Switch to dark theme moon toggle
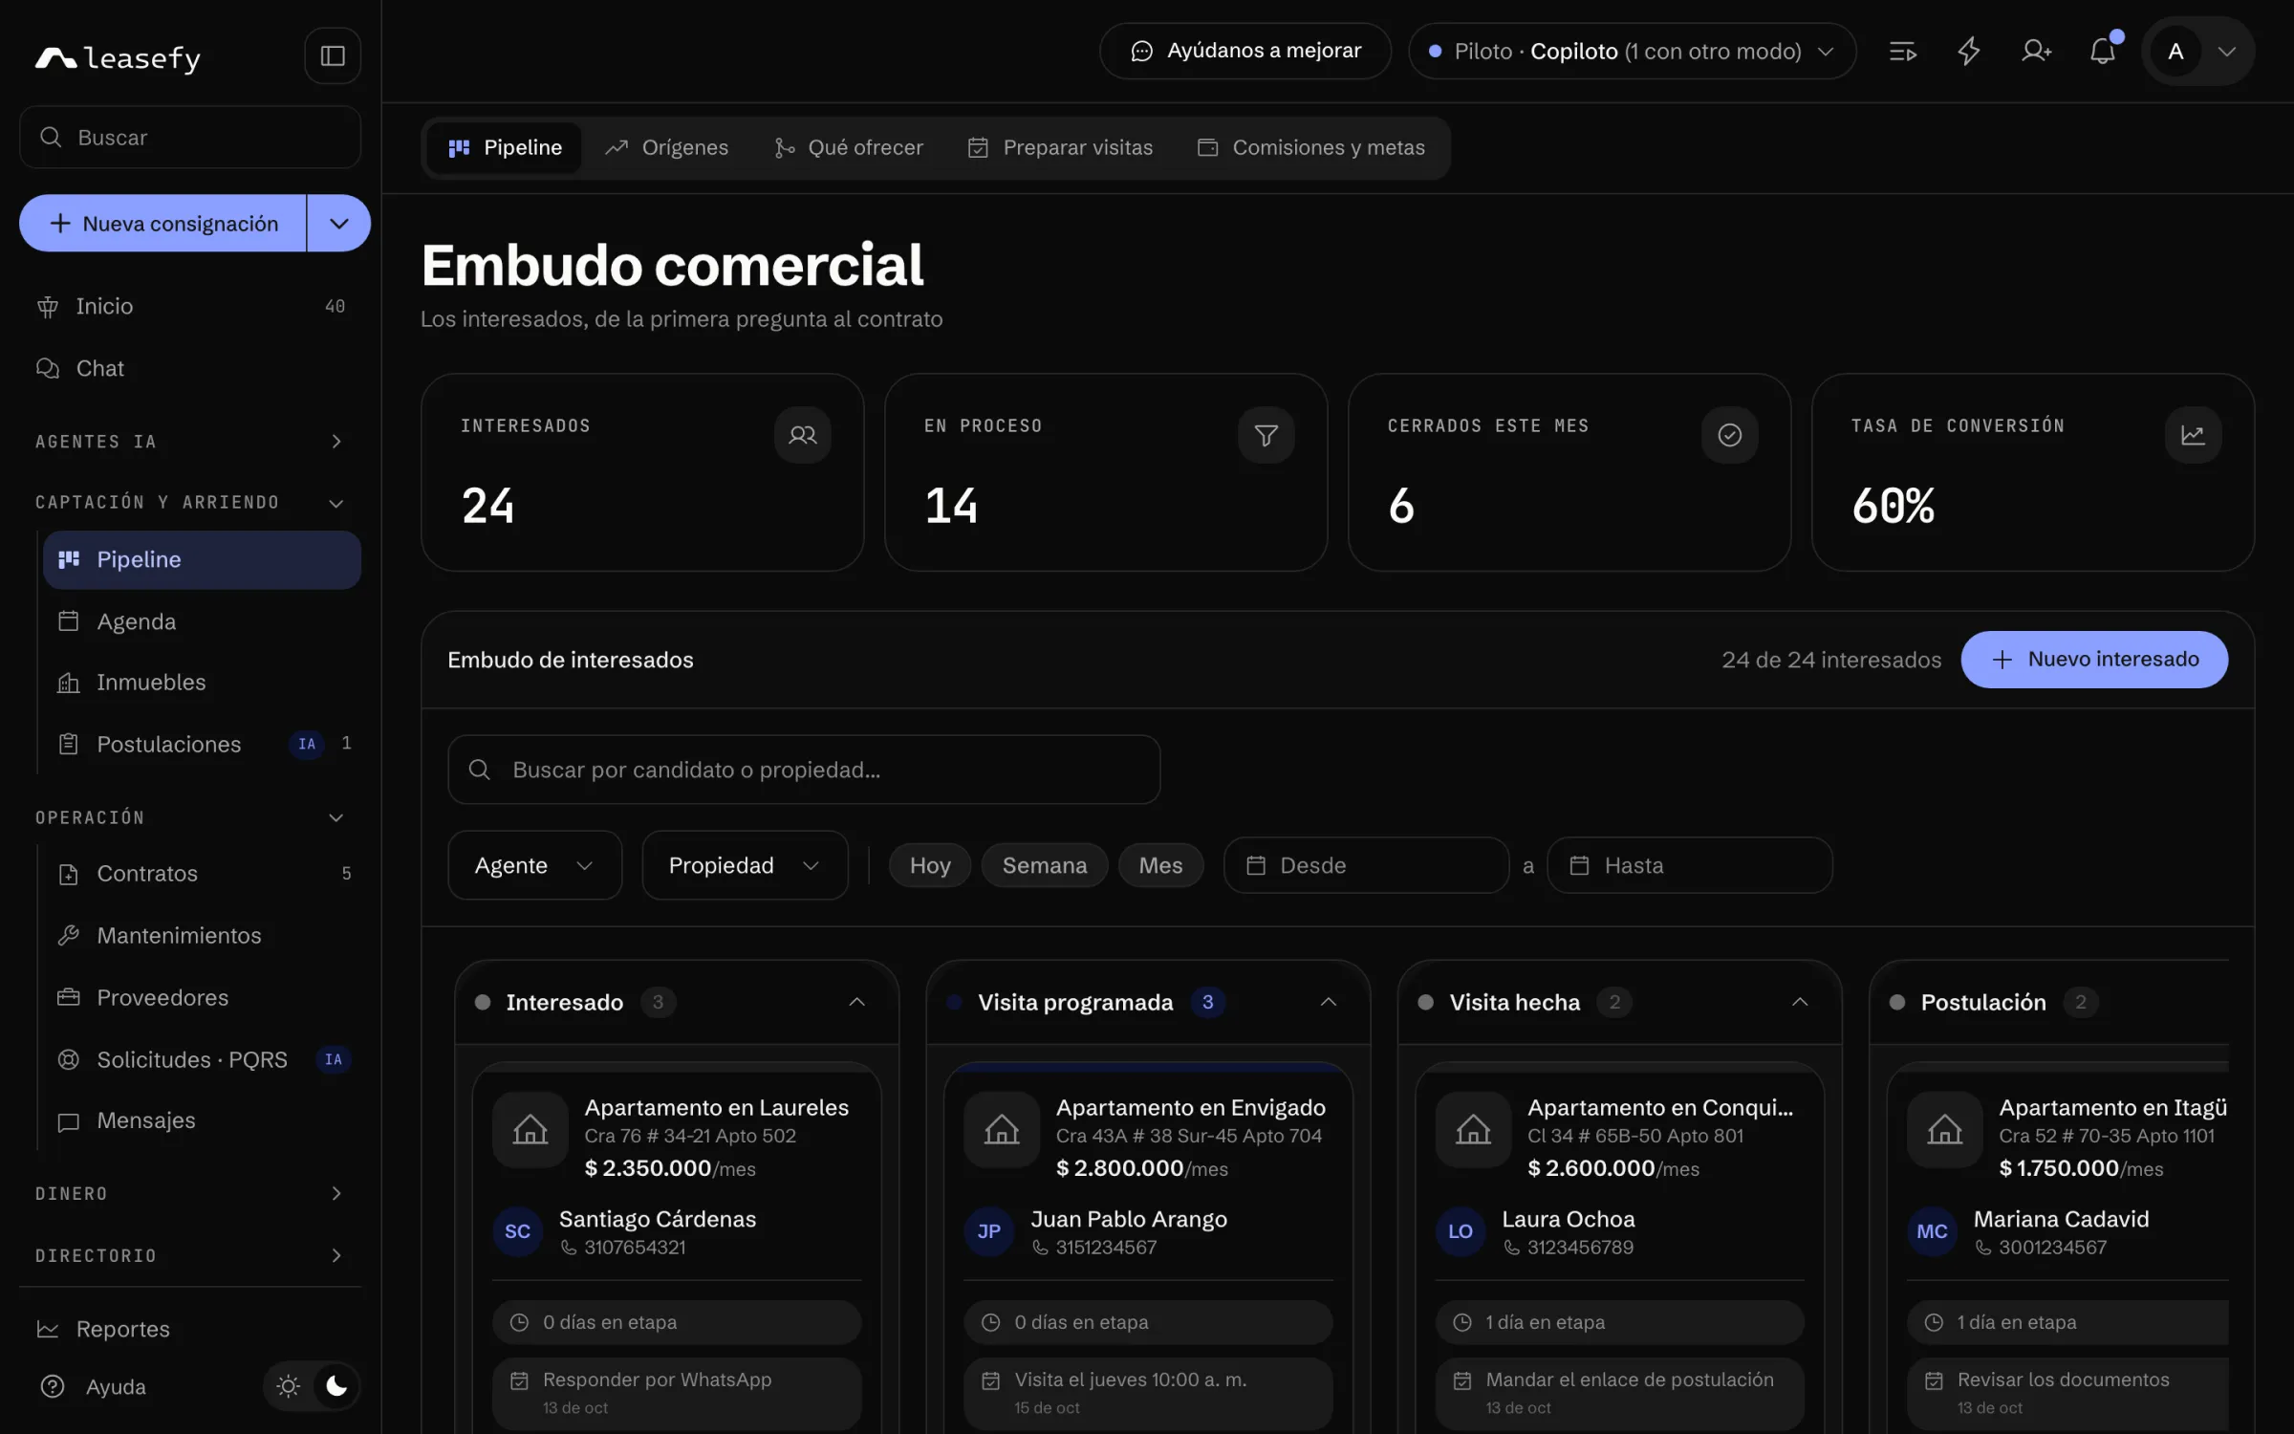The width and height of the screenshot is (2294, 1434). 335,1386
